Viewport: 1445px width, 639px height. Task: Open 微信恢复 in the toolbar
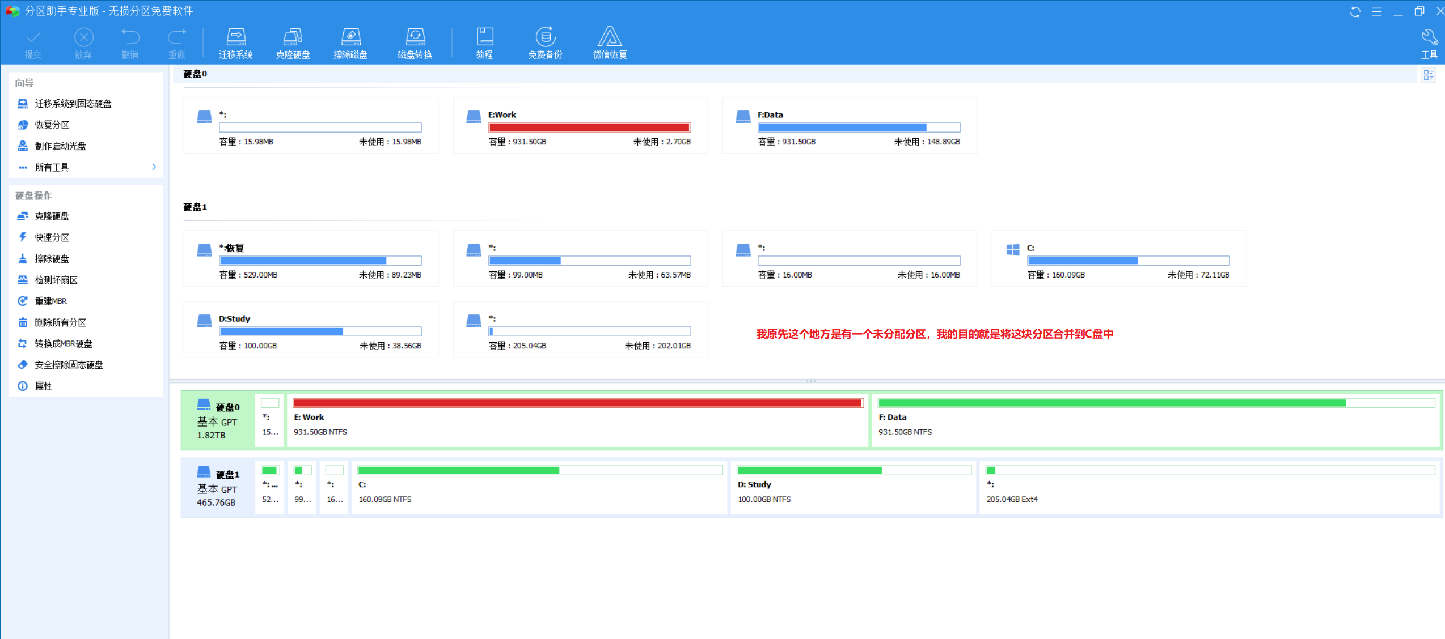click(610, 43)
